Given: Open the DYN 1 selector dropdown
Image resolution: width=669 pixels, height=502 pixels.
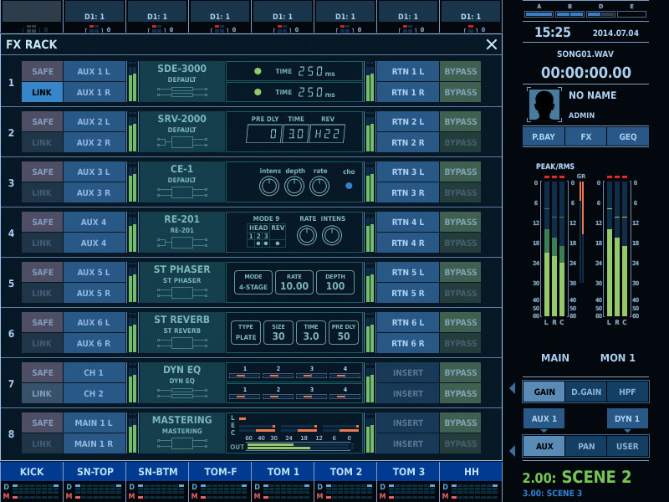Looking at the screenshot, I should tap(627, 418).
